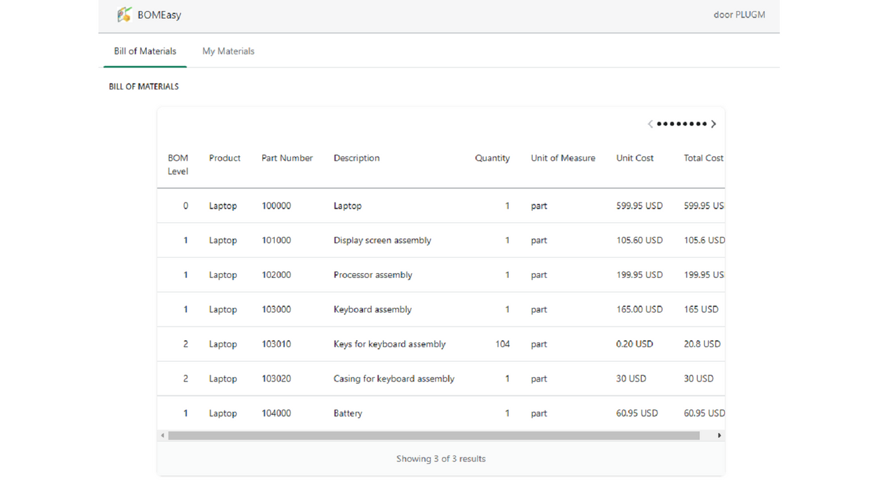Sort by Description column header

pos(357,158)
